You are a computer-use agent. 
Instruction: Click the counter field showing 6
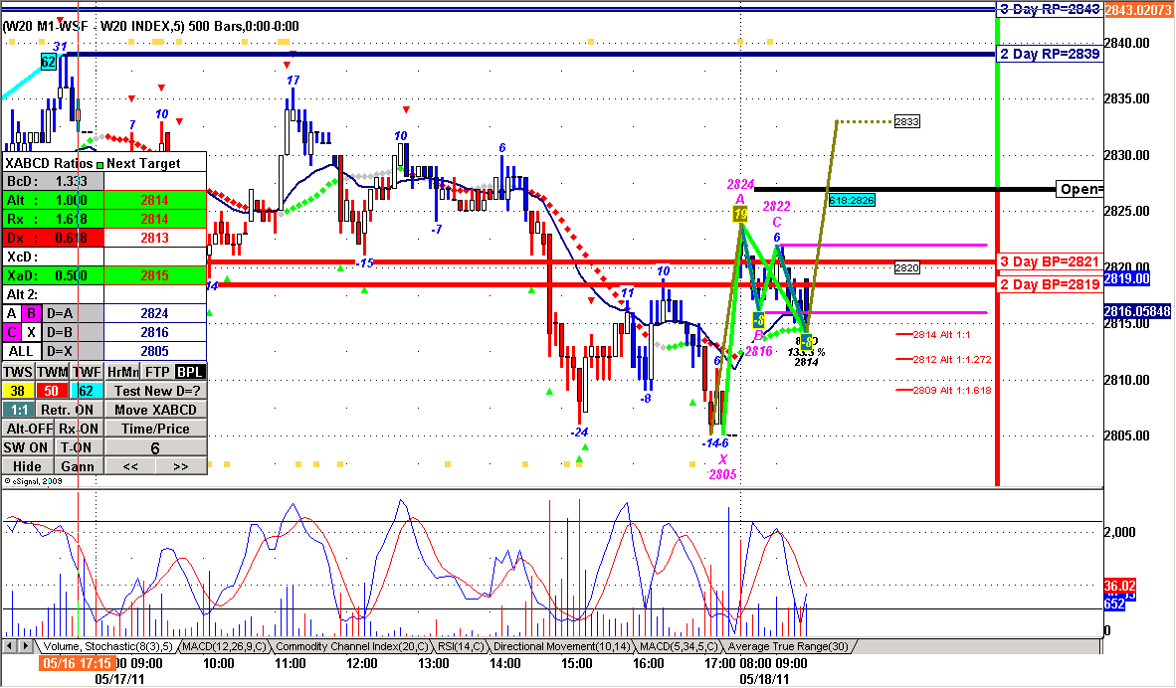pos(155,447)
